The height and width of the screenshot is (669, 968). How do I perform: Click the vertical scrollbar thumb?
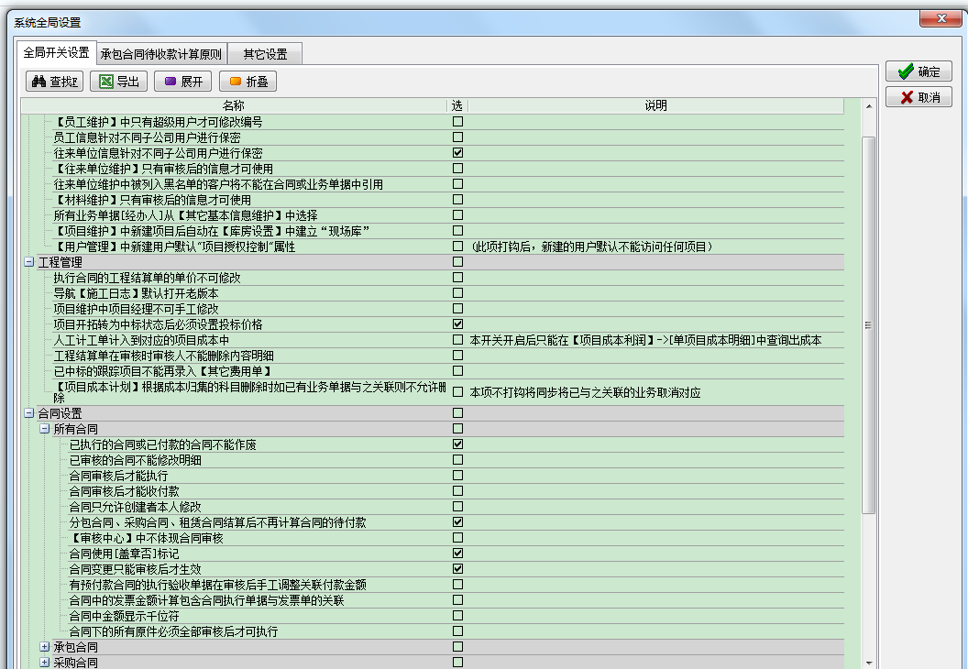pos(869,325)
